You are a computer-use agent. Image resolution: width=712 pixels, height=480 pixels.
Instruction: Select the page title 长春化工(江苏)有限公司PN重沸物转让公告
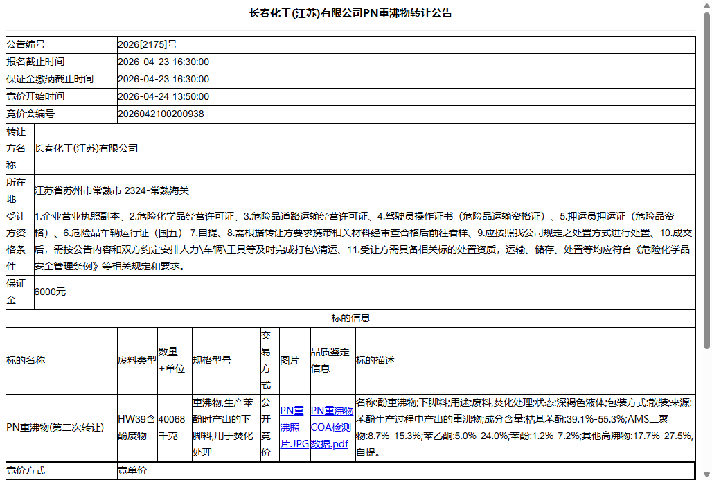350,13
